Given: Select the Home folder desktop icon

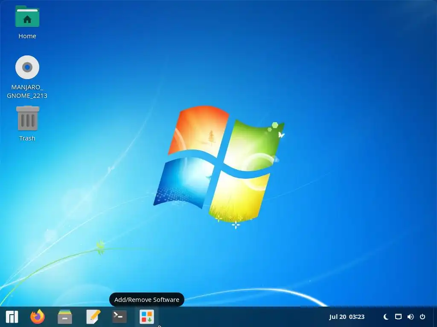Looking at the screenshot, I should (x=27, y=17).
